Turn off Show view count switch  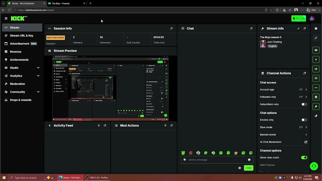click(304, 158)
